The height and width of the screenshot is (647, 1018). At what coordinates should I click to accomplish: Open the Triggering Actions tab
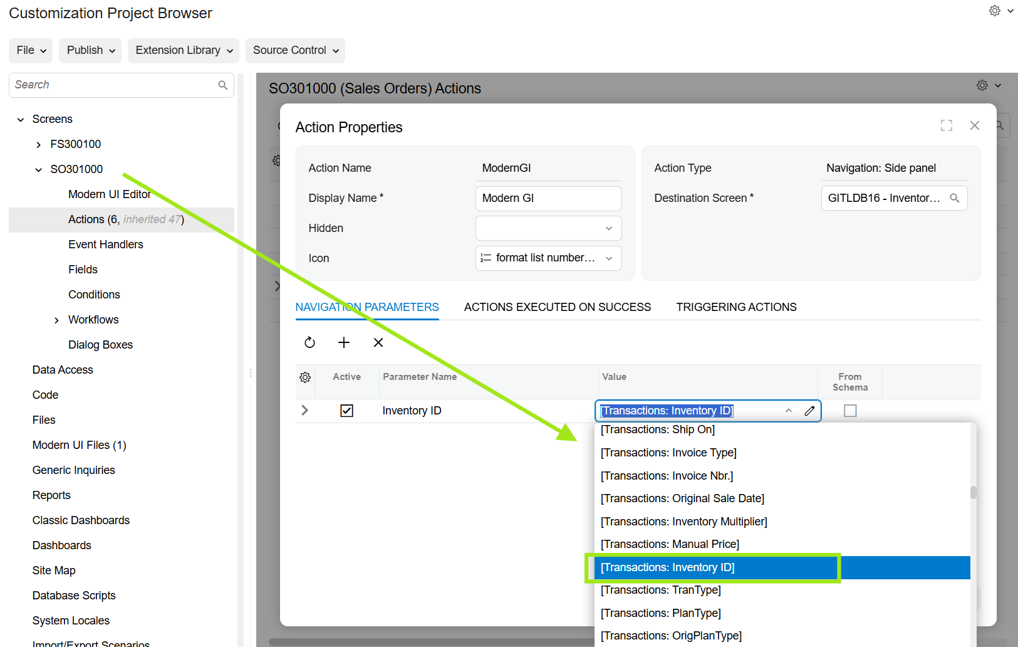click(736, 307)
